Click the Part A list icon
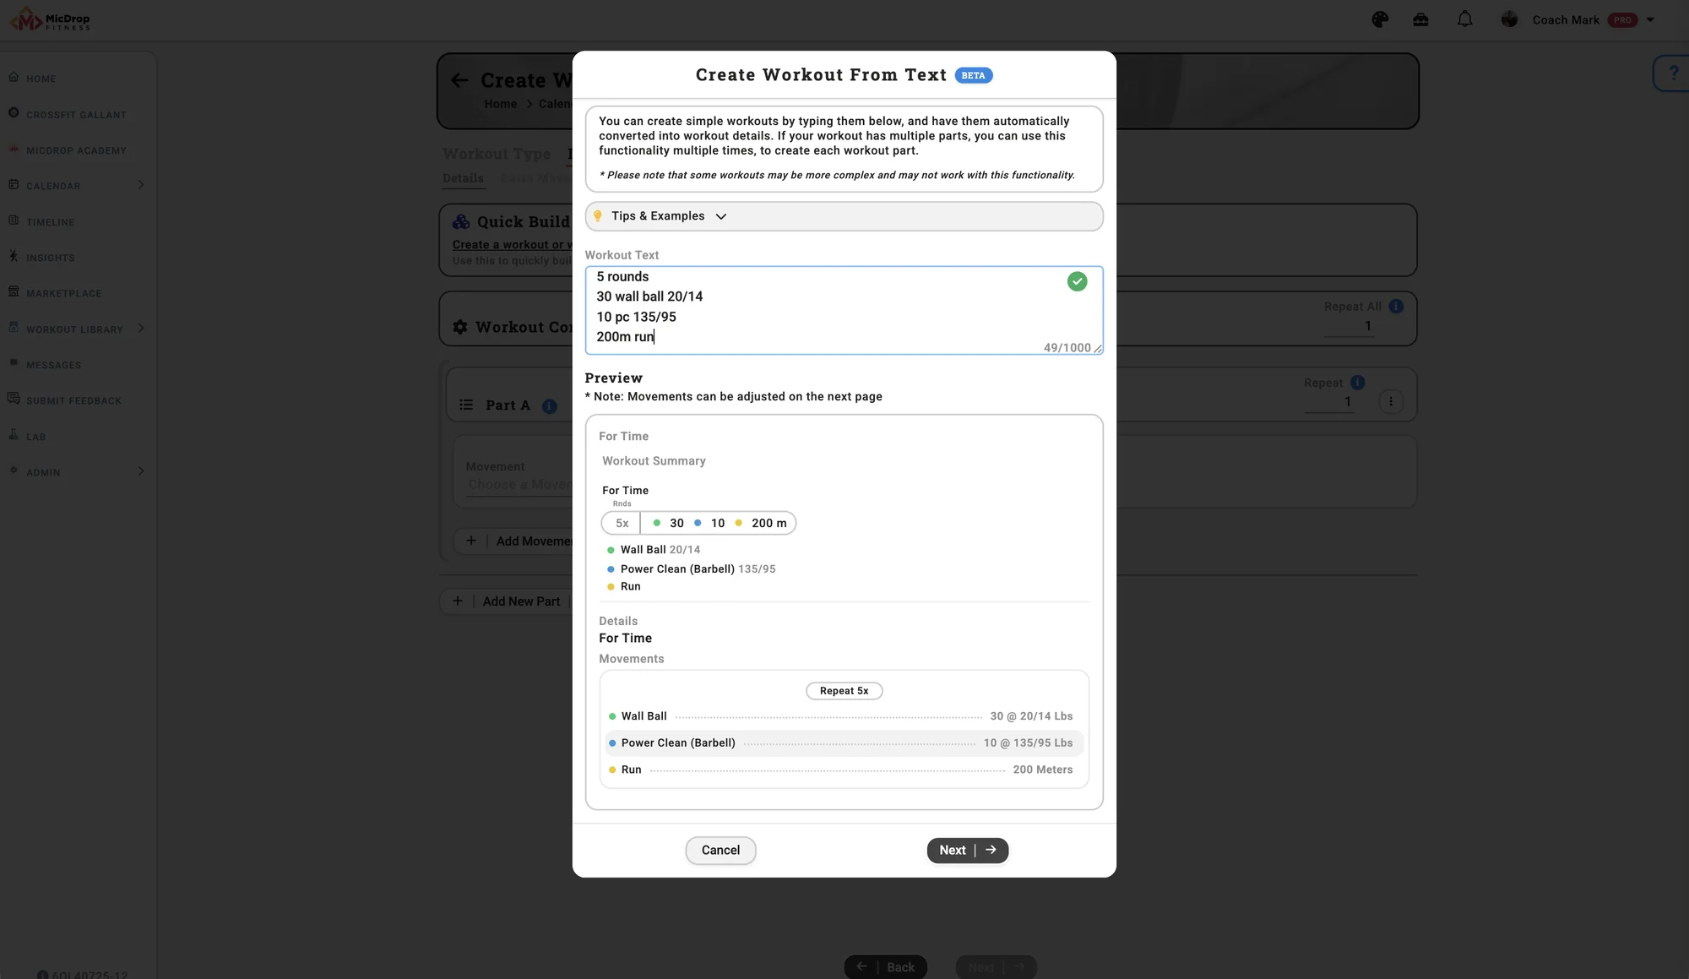1689x979 pixels. pyautogui.click(x=466, y=405)
